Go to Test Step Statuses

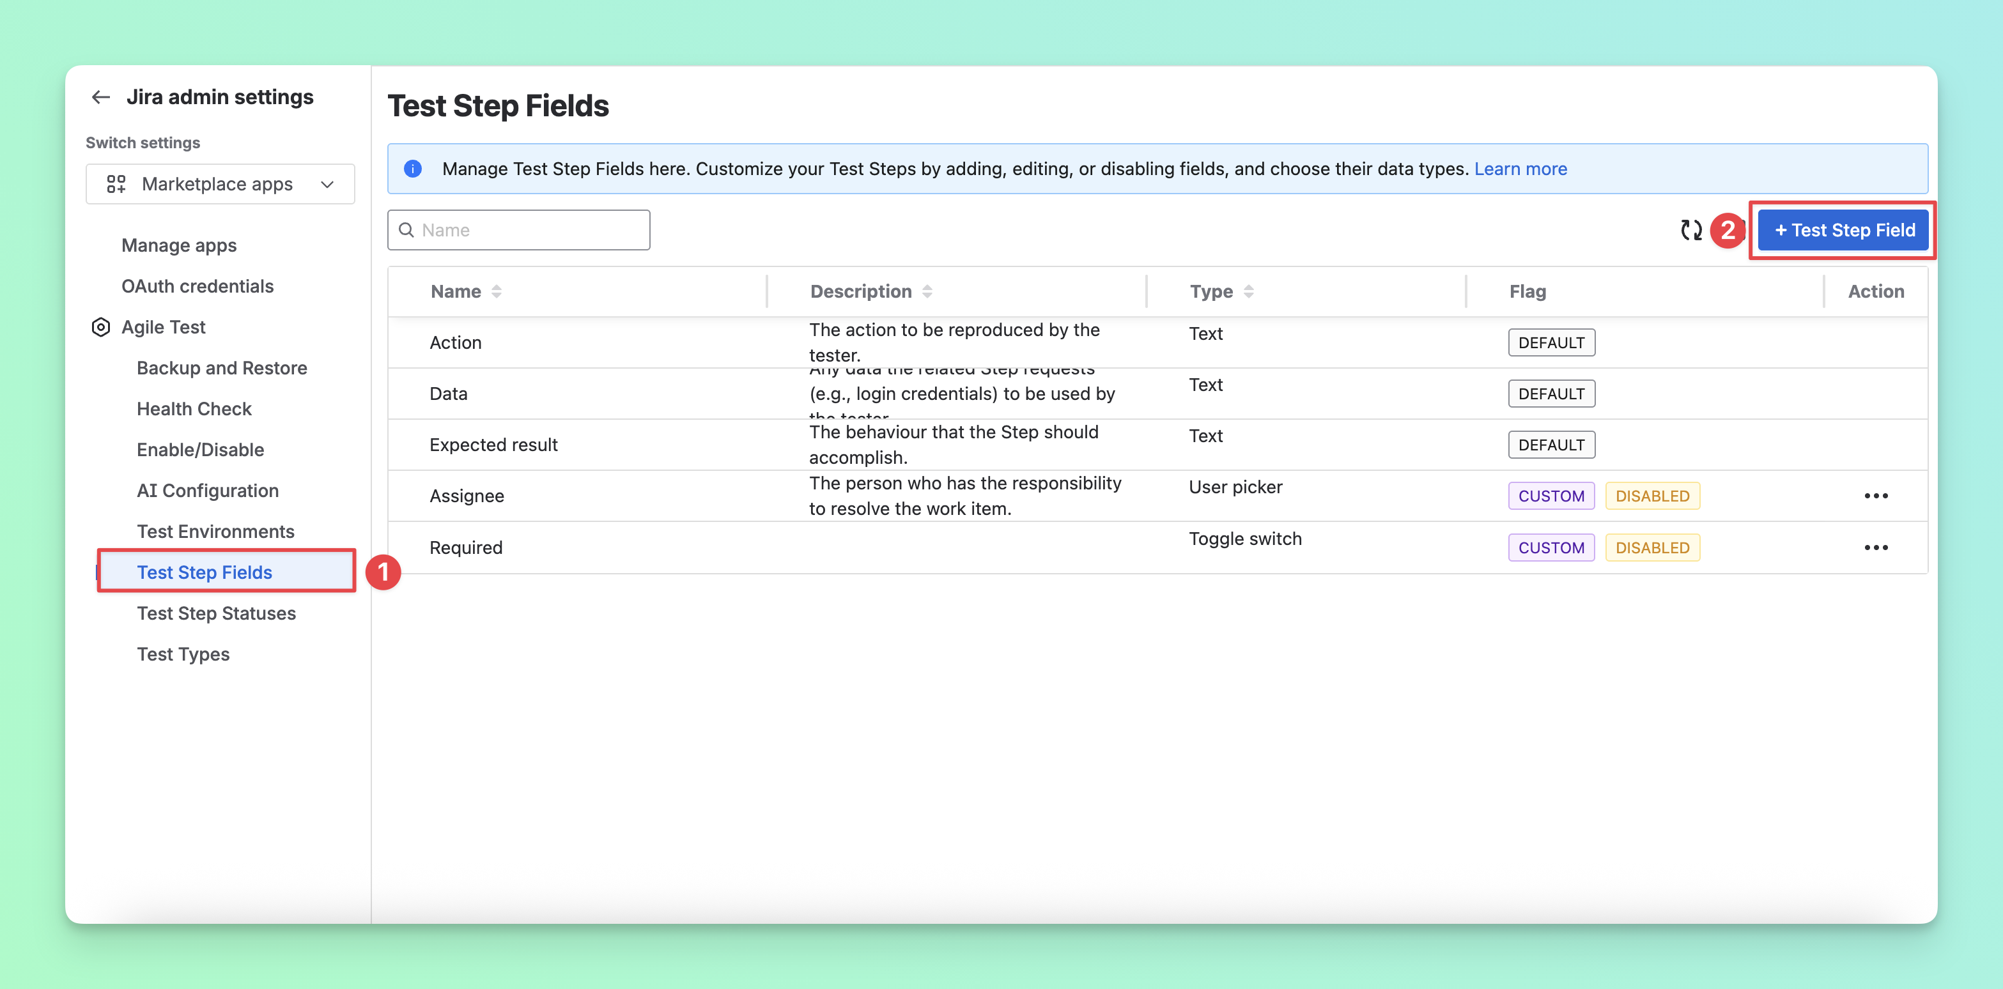click(216, 613)
